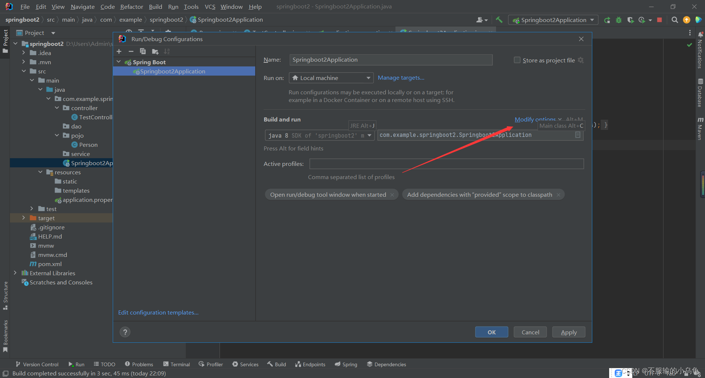Open the Maven tool window

click(700, 128)
